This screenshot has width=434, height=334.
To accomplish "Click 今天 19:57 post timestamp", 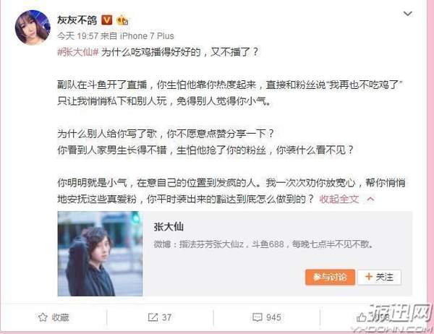I will coord(78,36).
